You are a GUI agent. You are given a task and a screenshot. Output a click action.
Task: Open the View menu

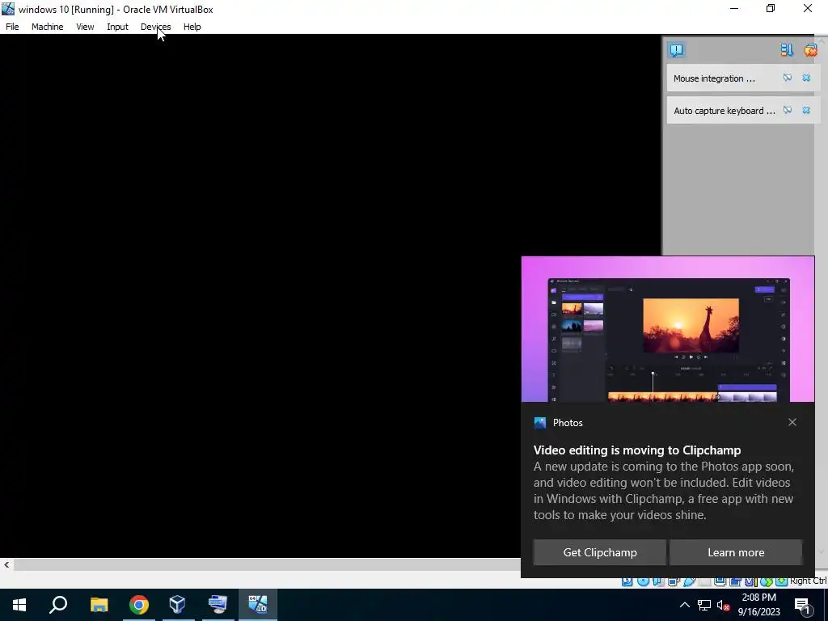click(x=85, y=27)
